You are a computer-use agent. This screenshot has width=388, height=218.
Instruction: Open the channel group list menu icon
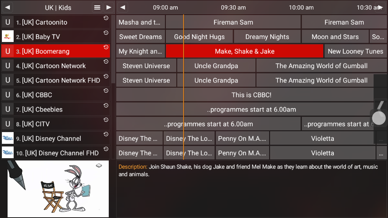pyautogui.click(x=97, y=8)
